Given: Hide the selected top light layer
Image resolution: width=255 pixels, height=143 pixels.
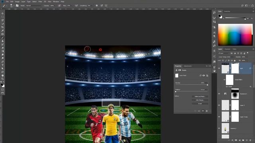Looking at the screenshot, I should (x=219, y=68).
